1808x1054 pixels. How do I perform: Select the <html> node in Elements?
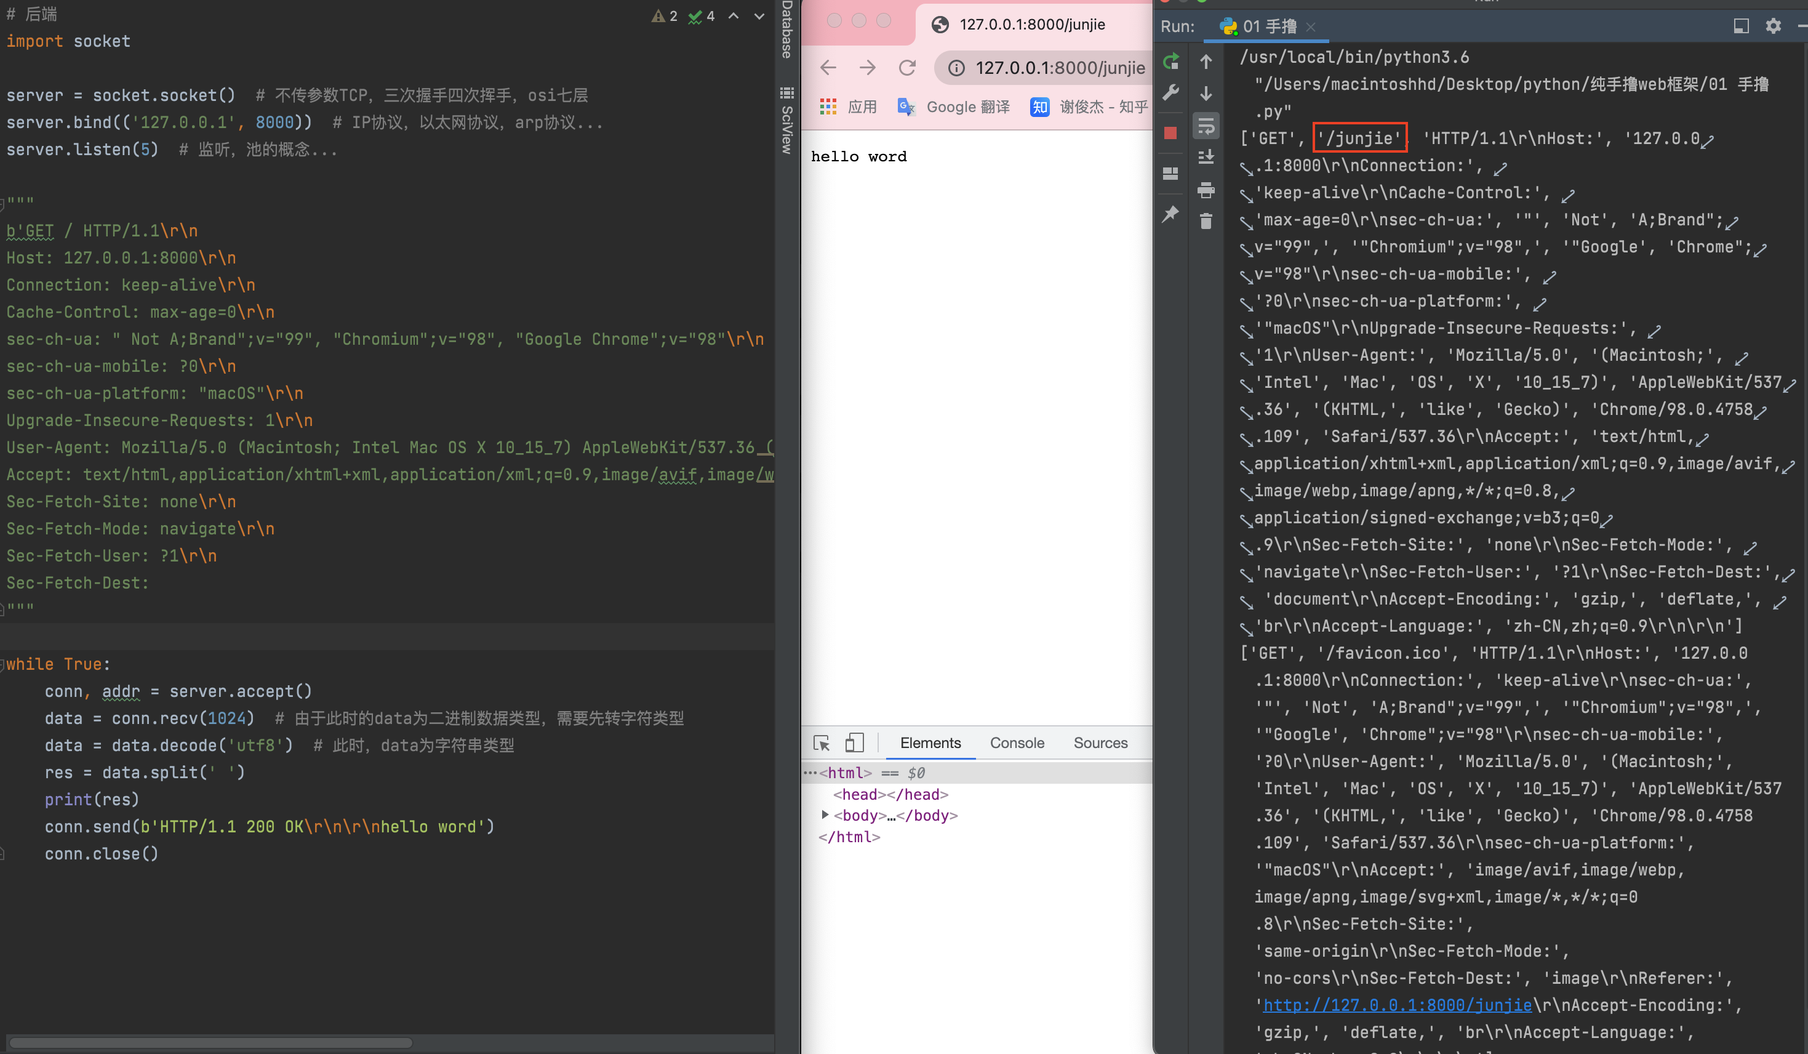point(845,773)
